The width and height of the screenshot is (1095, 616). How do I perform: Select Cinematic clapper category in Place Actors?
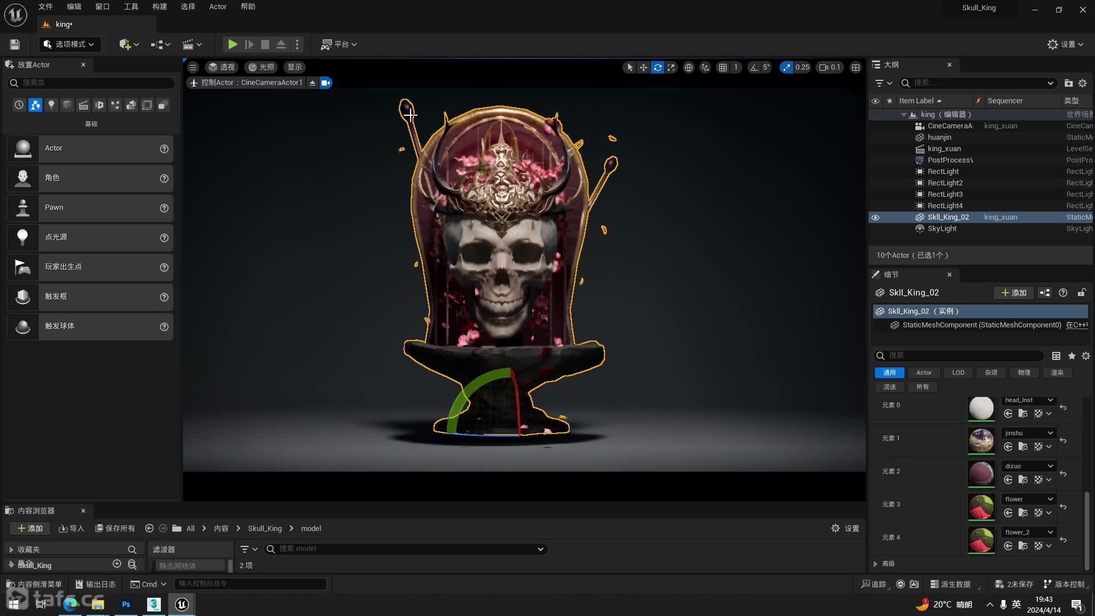coord(83,105)
